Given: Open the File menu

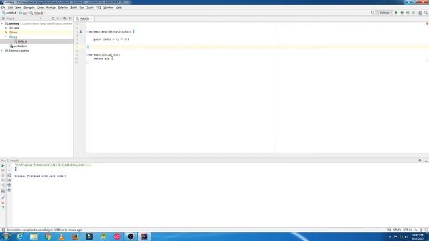Looking at the screenshot, I should pyautogui.click(x=3, y=7).
